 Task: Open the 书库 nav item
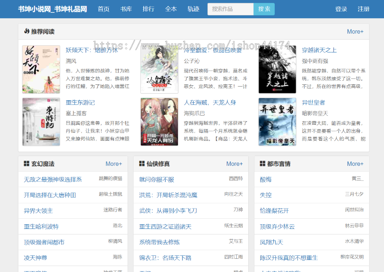tap(126, 9)
